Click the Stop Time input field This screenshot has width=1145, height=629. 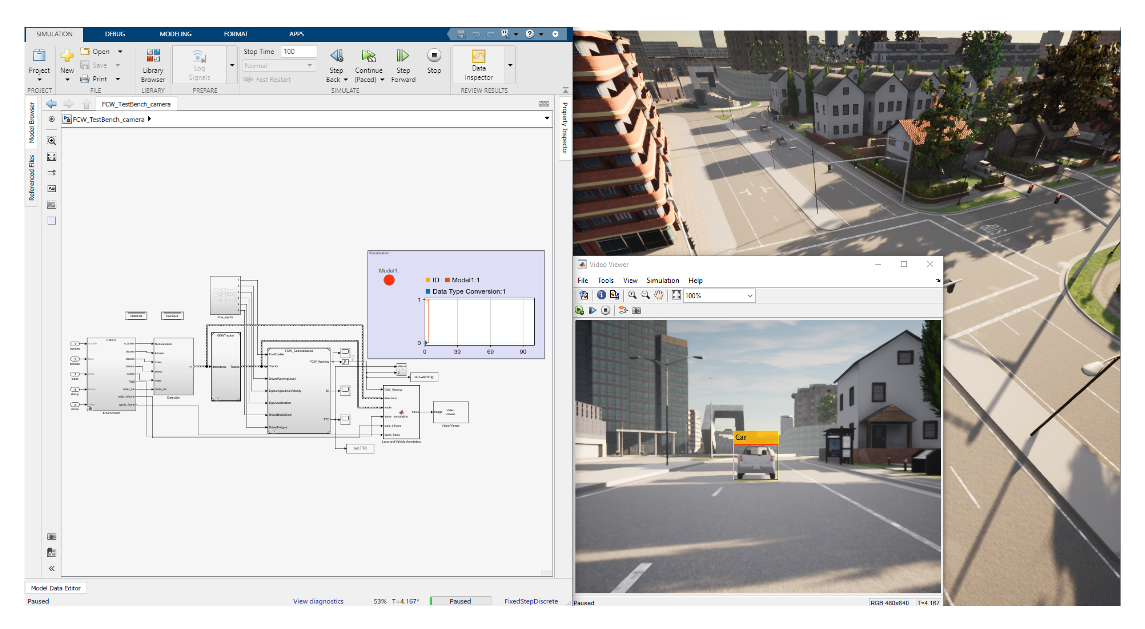299,52
